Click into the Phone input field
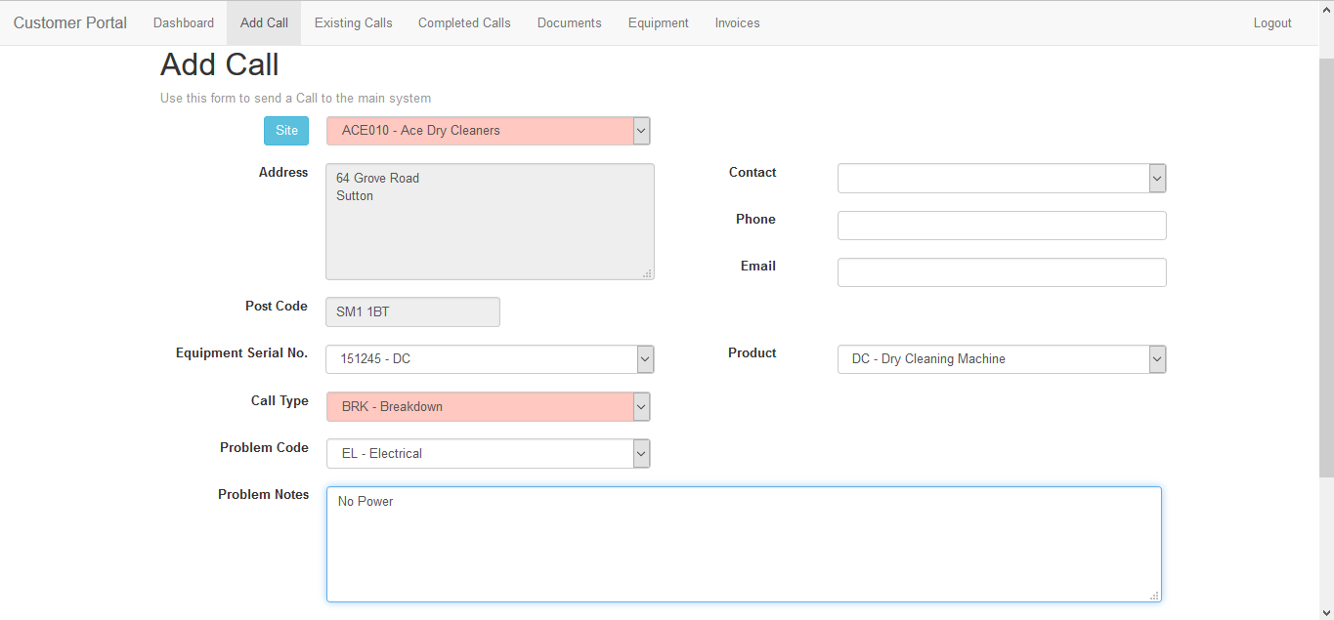This screenshot has height=620, width=1334. [x=1001, y=226]
